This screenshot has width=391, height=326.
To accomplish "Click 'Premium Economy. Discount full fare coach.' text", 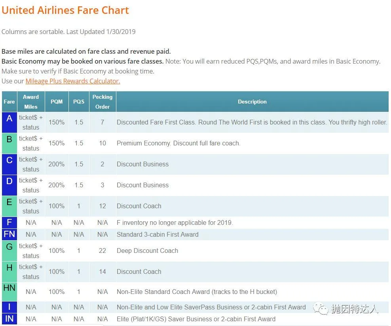I will pos(178,143).
